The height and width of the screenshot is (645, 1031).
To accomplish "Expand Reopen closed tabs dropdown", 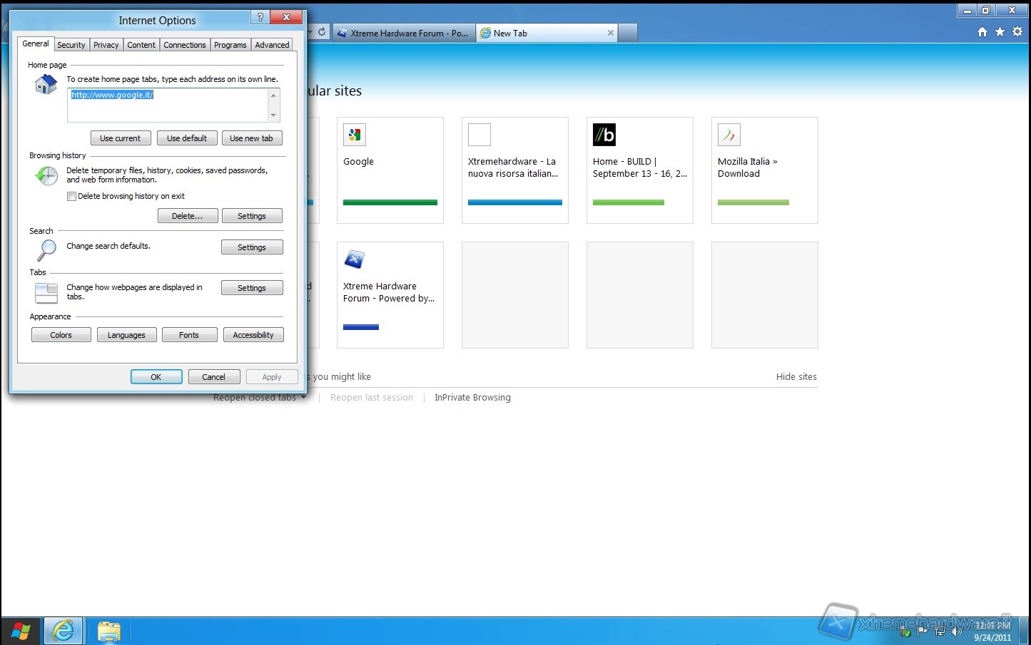I will tap(304, 398).
